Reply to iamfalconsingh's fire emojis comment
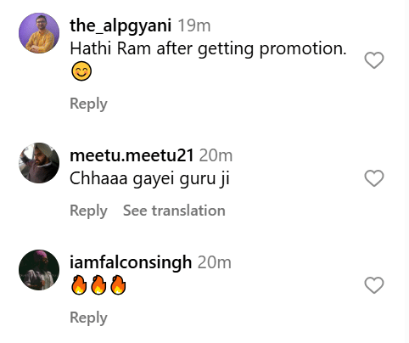Viewport: 409px width, 343px height. click(88, 318)
